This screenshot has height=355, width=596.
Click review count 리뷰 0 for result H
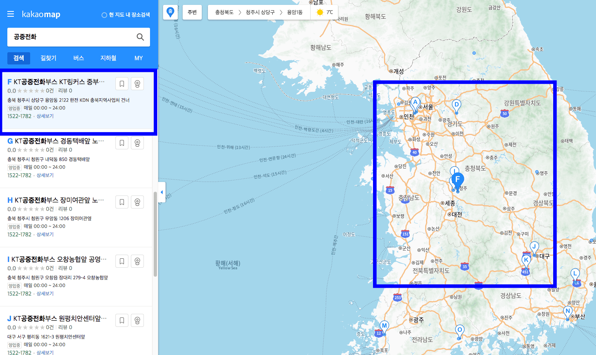click(65, 209)
